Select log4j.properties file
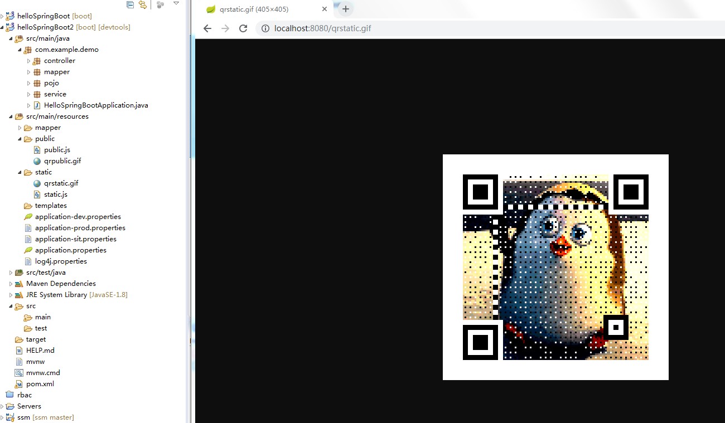 [61, 261]
